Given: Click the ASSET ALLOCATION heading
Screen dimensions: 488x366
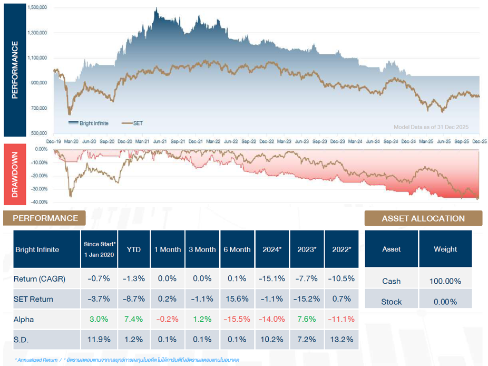Looking at the screenshot, I should tap(423, 218).
